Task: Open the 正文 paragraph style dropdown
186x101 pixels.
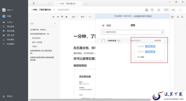Action: coord(75,17)
